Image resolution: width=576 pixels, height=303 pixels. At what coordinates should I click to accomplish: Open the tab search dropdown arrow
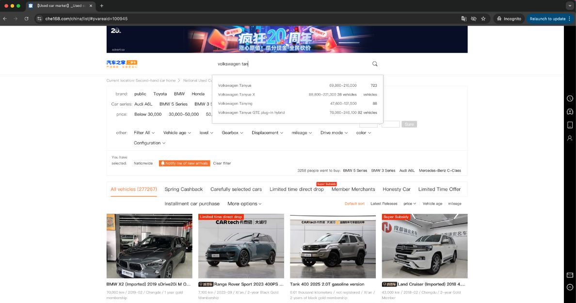(x=570, y=6)
